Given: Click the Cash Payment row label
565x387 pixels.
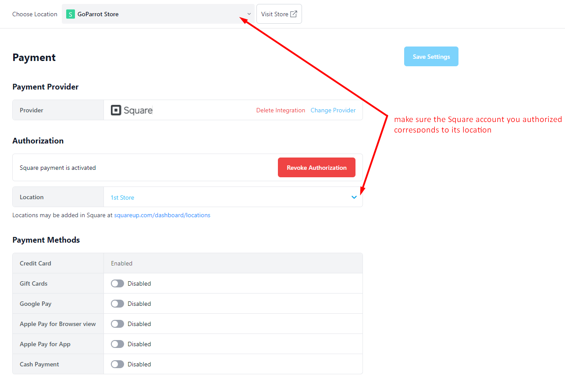Looking at the screenshot, I should (x=39, y=364).
